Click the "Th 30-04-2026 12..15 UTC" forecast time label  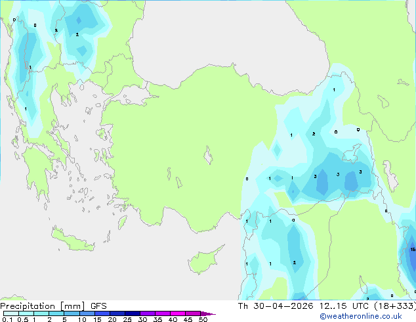304,306
